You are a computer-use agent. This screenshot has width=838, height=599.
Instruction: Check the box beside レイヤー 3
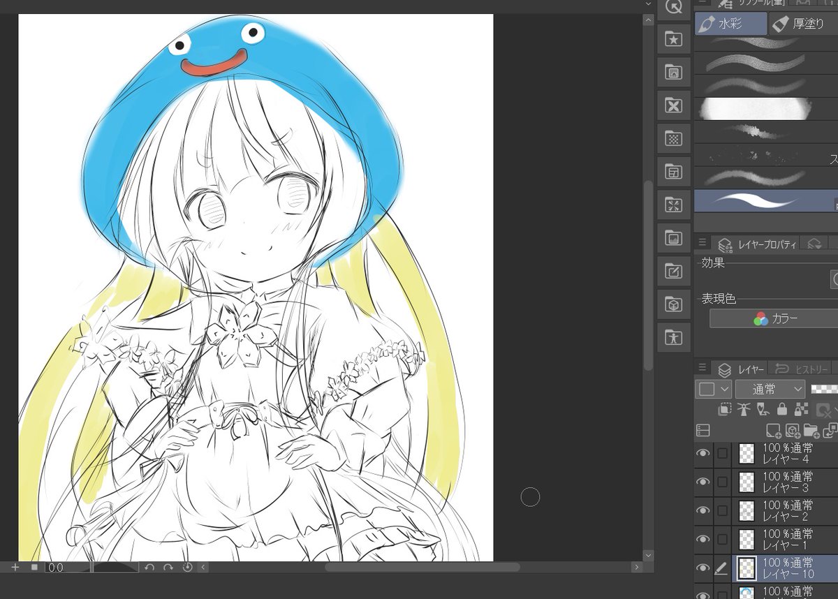[722, 482]
